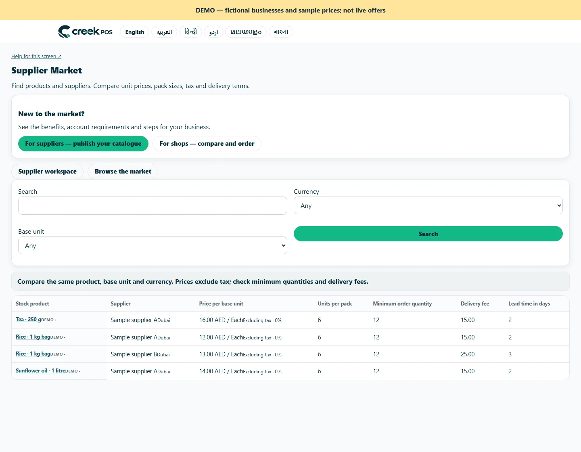Viewport: 581px width, 452px height.
Task: Switch language to English
Action: pyautogui.click(x=135, y=32)
